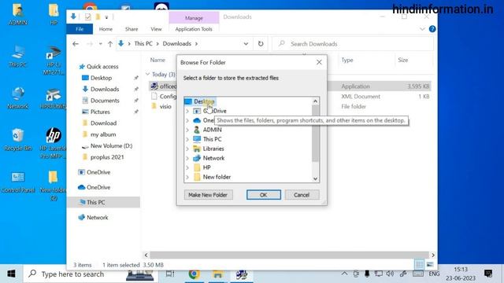This screenshot has width=504, height=283.
Task: Close the Browse For Folder dialog
Action: point(319,62)
